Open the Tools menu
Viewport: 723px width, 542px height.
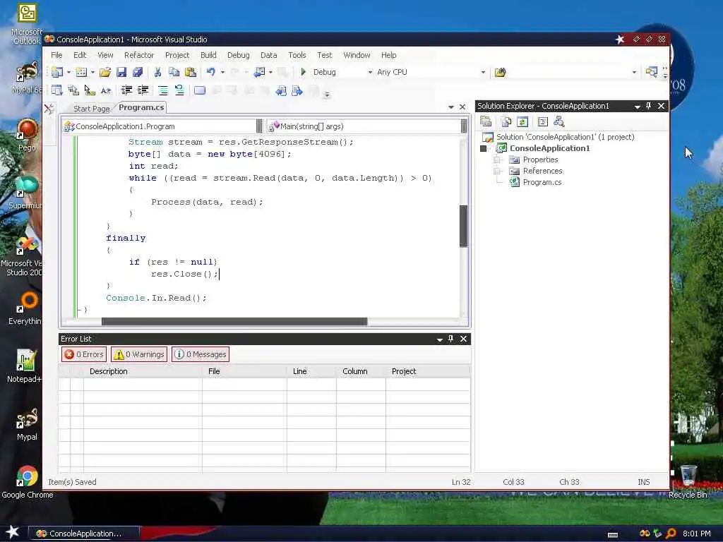pyautogui.click(x=297, y=55)
